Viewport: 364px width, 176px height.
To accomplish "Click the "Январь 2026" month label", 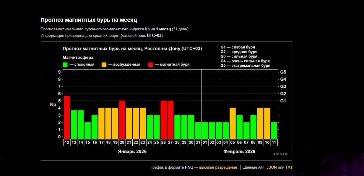I will click(x=132, y=152).
